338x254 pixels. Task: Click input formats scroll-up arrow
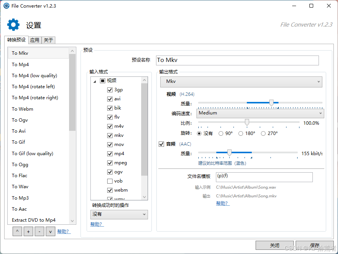pyautogui.click(x=145, y=80)
